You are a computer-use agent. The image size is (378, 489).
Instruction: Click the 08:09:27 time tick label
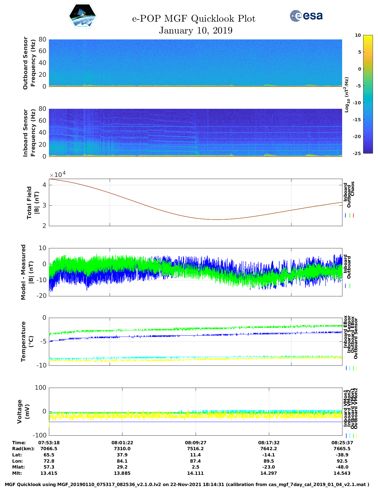pos(196,442)
